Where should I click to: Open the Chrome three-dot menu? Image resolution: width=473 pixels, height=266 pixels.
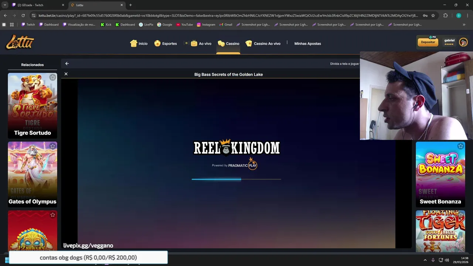coord(468,16)
